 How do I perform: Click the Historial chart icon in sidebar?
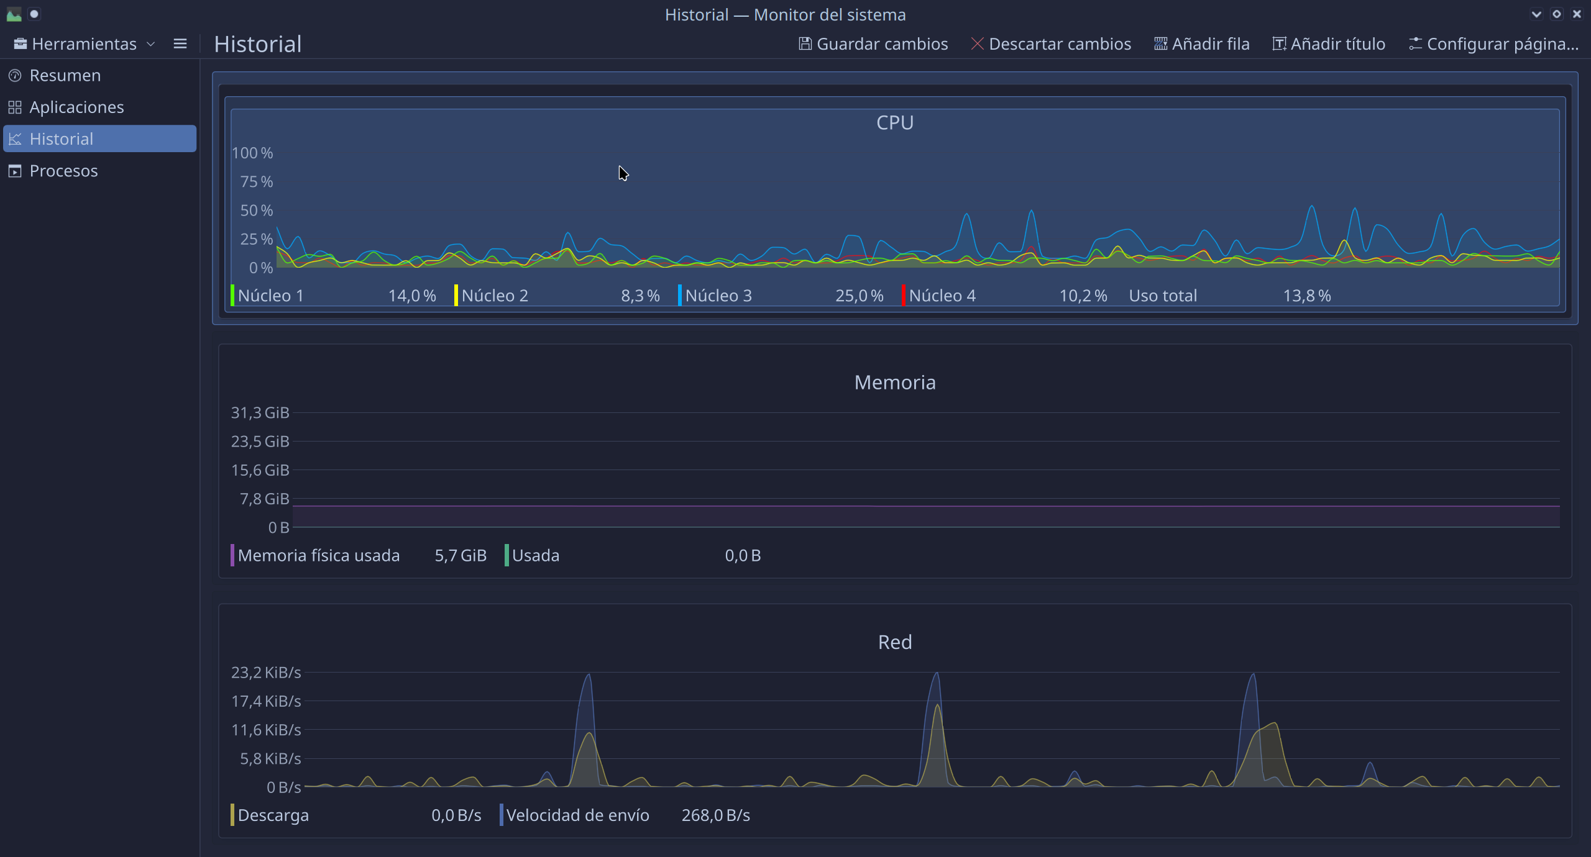click(x=15, y=139)
